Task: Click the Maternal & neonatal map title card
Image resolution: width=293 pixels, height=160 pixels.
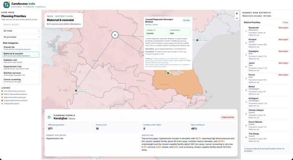Action: [64, 20]
